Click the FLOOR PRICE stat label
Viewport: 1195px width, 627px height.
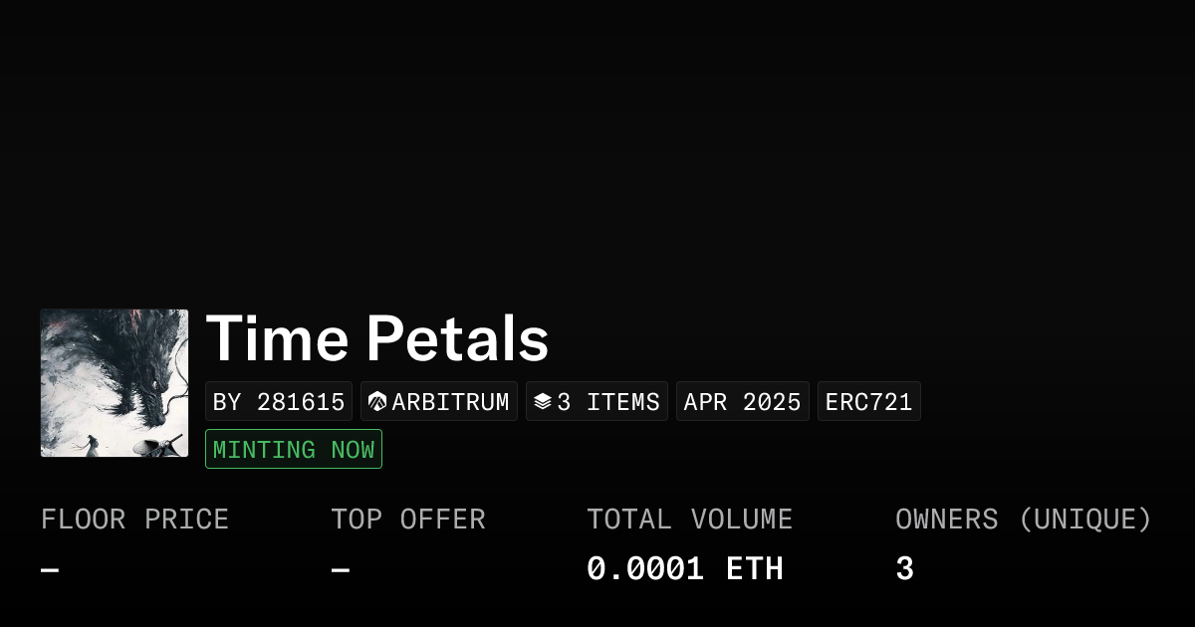pyautogui.click(x=134, y=520)
